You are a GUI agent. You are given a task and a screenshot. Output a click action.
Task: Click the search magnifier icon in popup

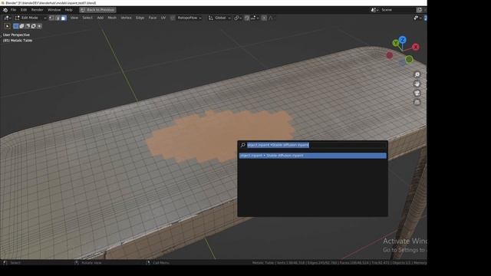click(x=242, y=145)
